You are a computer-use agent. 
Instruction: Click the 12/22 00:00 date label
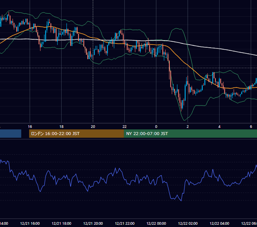(x=156, y=223)
